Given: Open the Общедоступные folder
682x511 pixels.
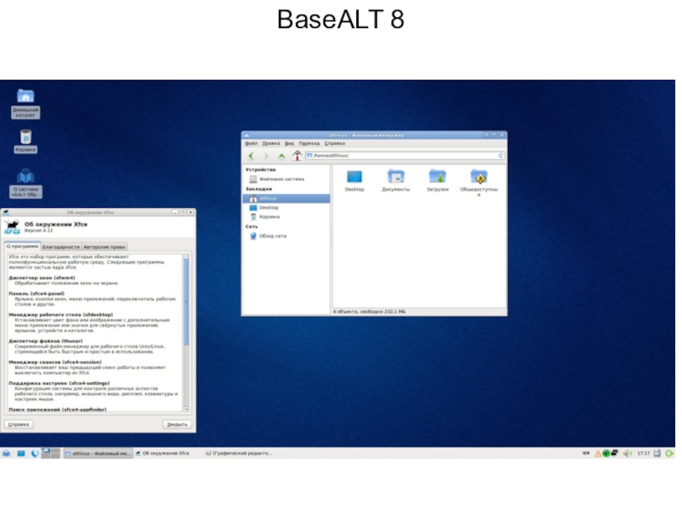Looking at the screenshot, I should [479, 183].
